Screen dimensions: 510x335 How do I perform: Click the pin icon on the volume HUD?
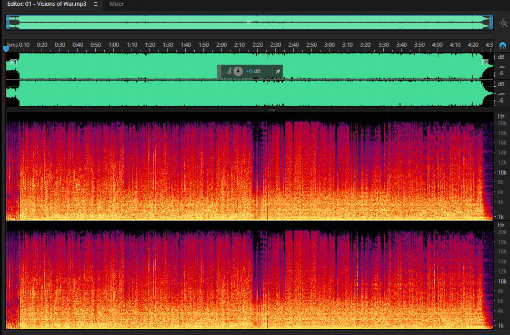point(278,72)
